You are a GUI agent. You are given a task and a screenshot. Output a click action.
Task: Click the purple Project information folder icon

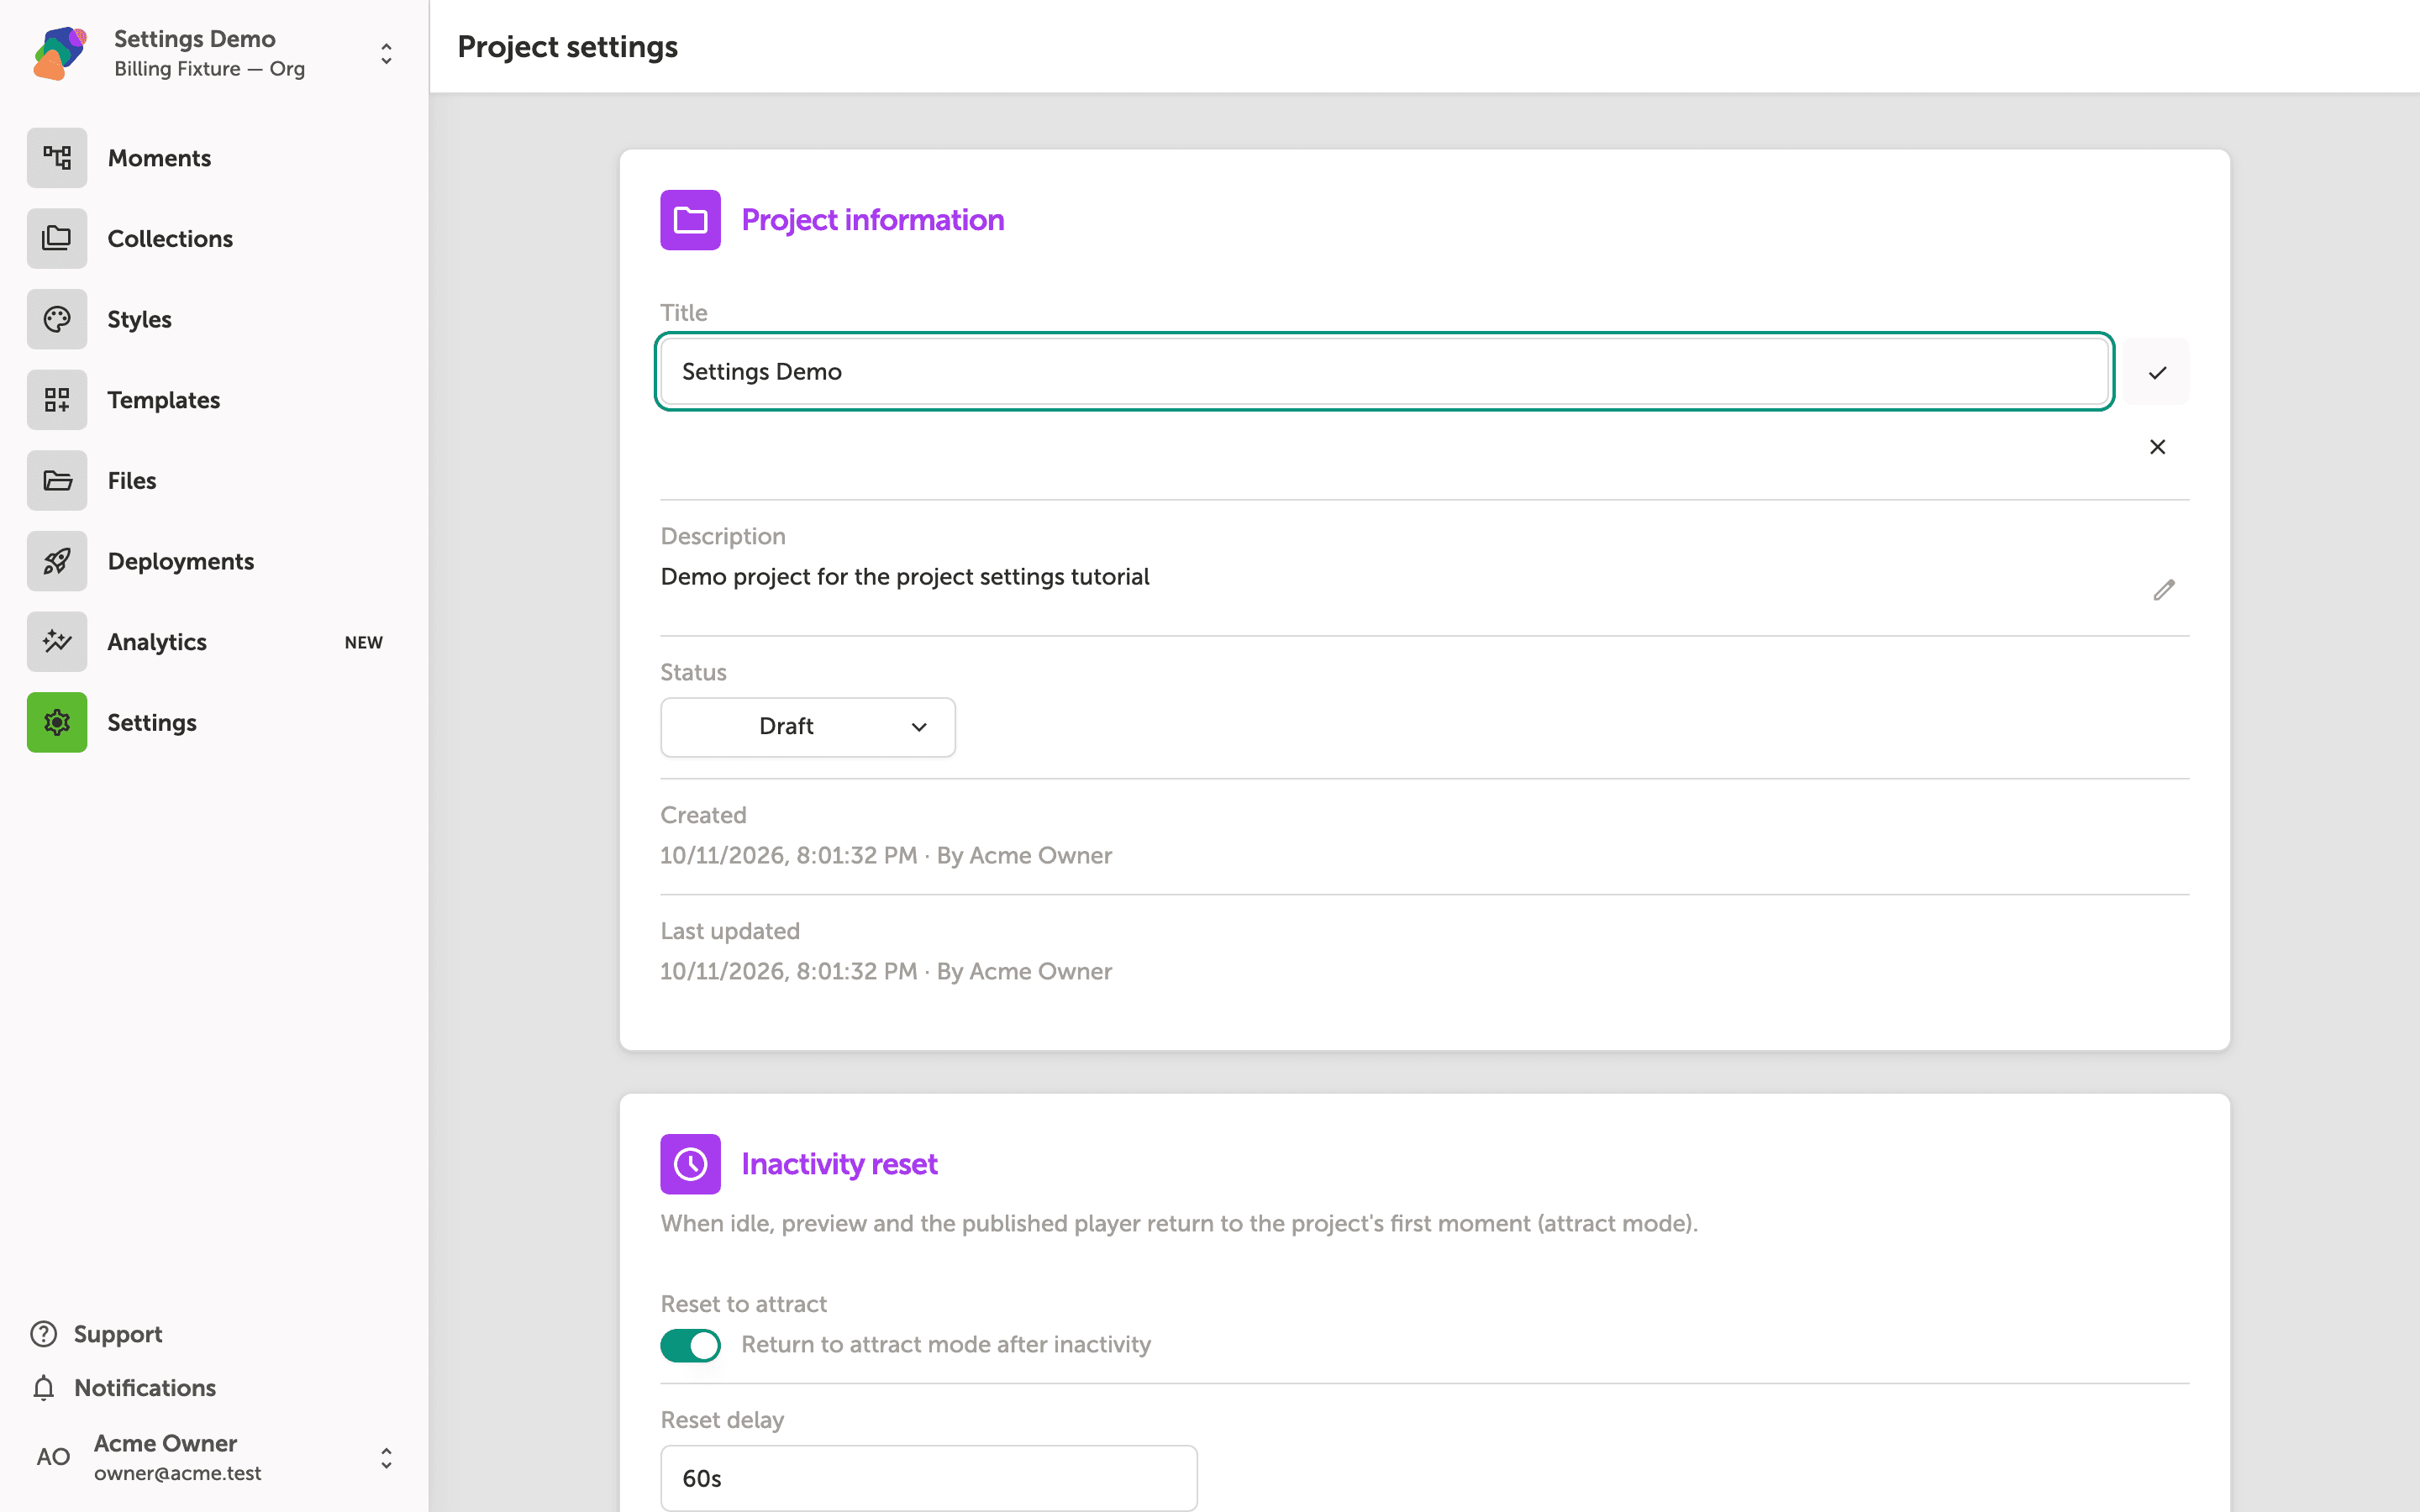point(690,220)
